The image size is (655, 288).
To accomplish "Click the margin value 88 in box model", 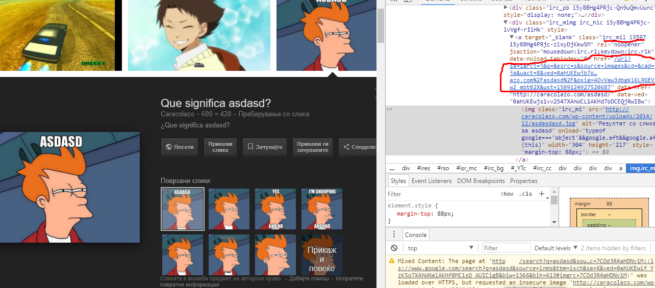I will [x=609, y=204].
